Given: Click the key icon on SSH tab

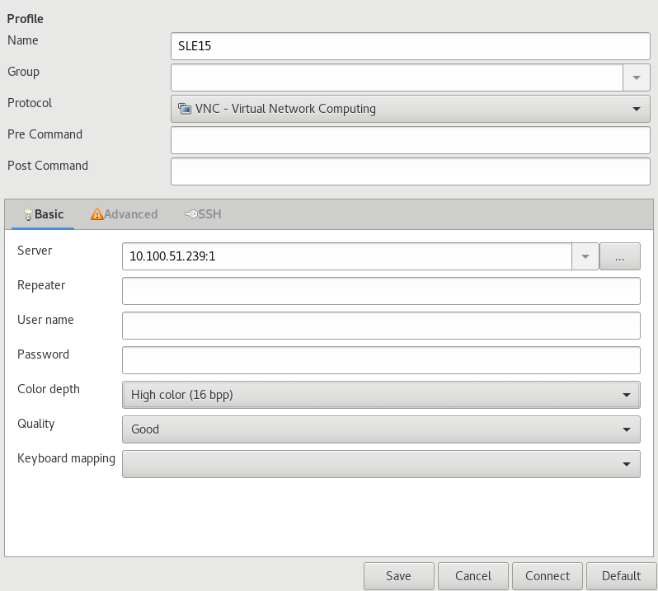Looking at the screenshot, I should 190,214.
